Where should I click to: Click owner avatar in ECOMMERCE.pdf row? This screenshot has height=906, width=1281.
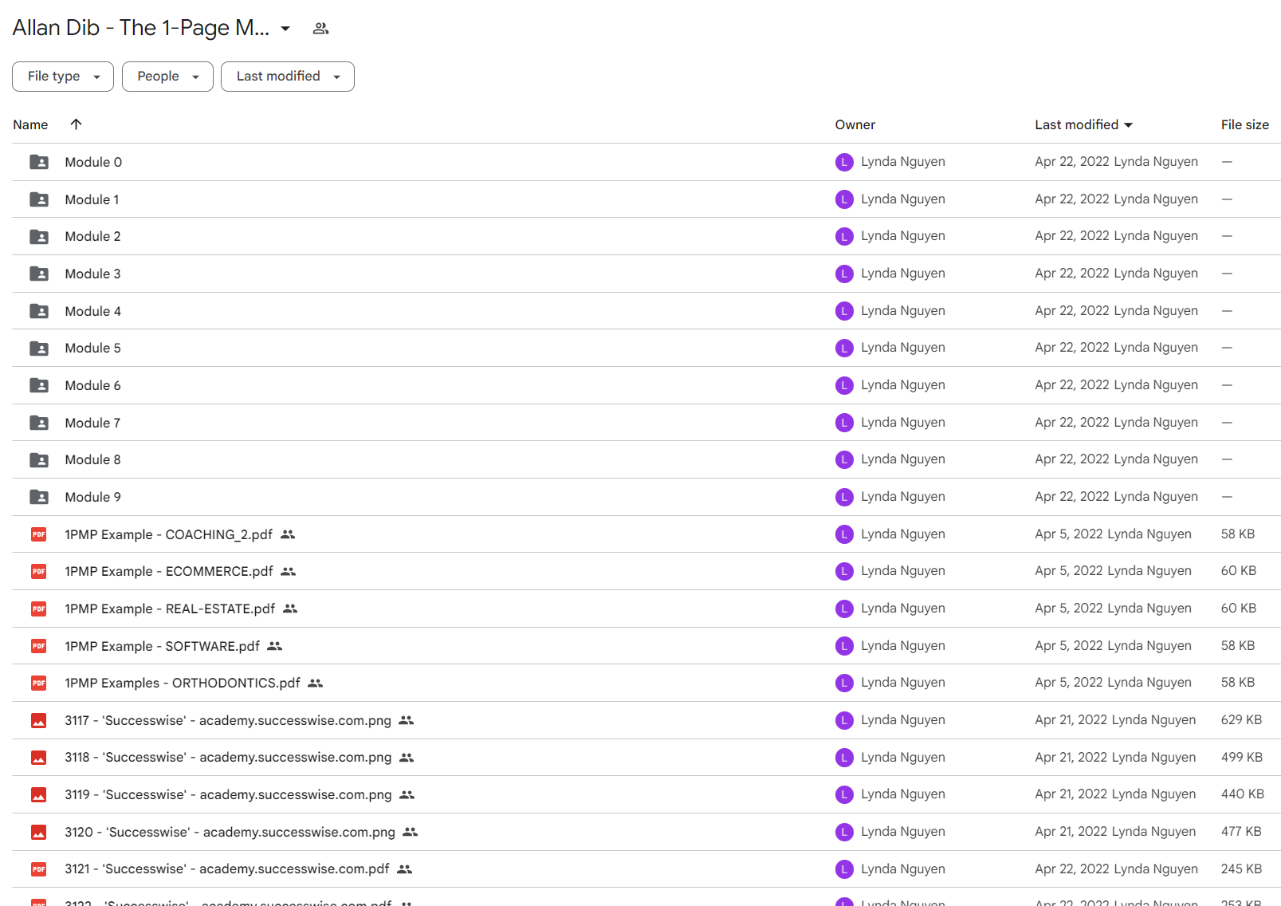pos(844,571)
